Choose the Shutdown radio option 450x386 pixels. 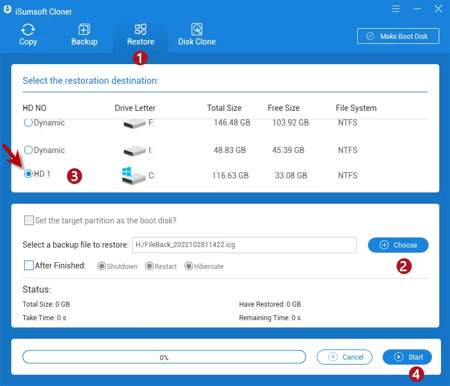[x=102, y=266]
